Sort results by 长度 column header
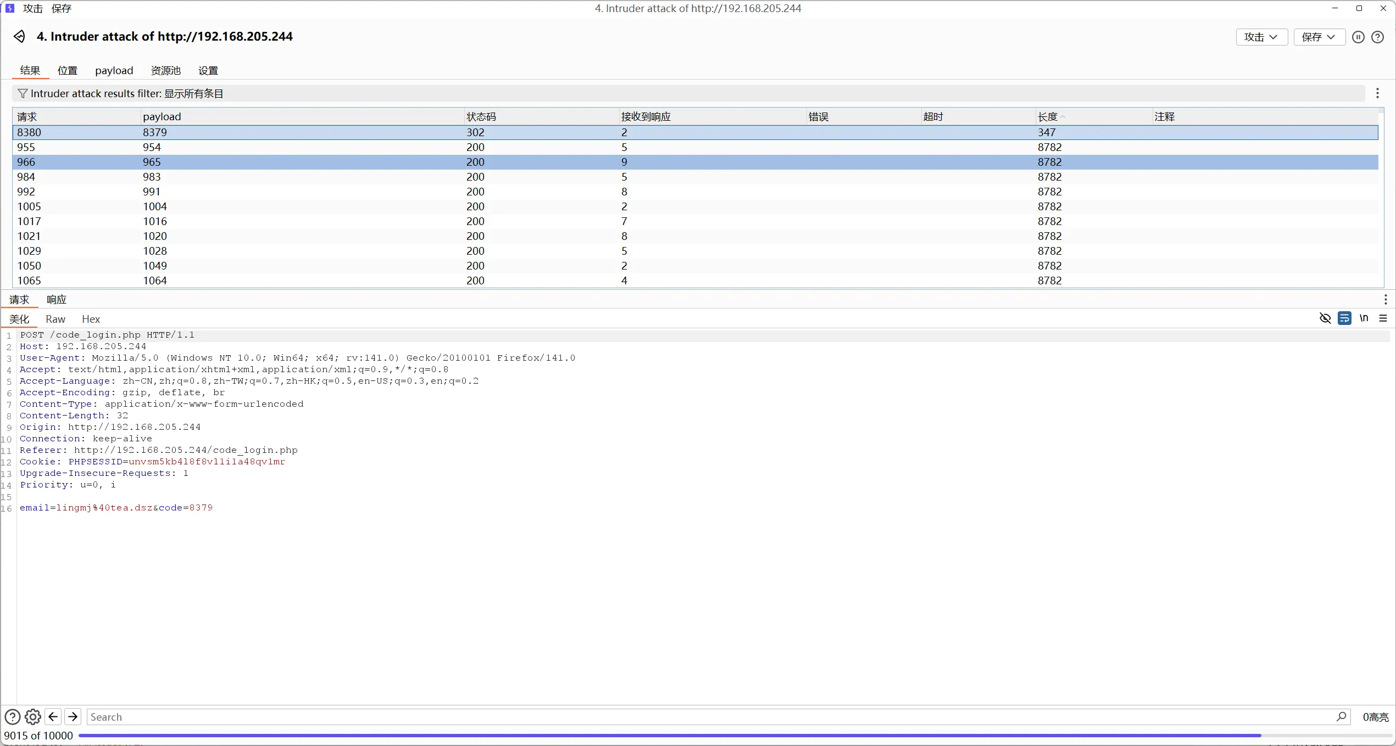The height and width of the screenshot is (746, 1396). [x=1047, y=116]
